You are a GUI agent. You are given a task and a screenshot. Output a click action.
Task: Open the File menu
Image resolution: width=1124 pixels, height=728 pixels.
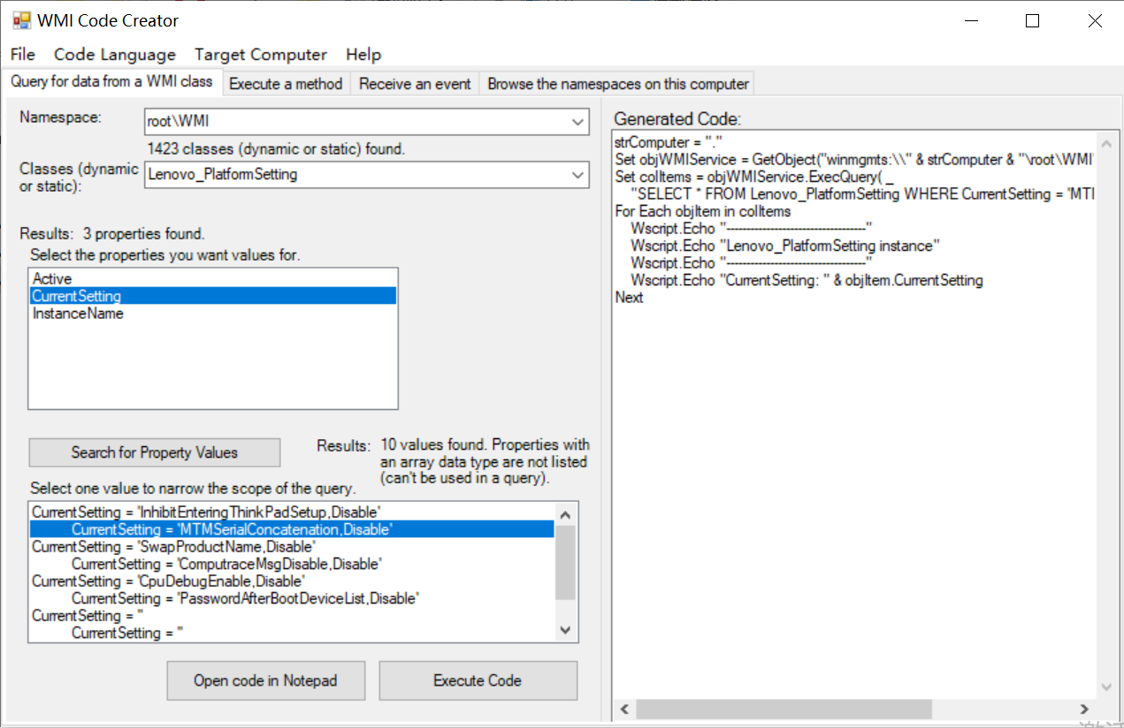pyautogui.click(x=22, y=54)
